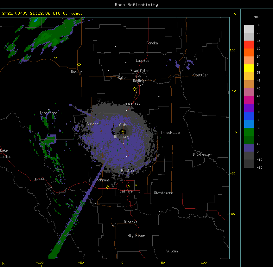Click the Base_Reflectivity title text

pyautogui.click(x=136, y=5)
